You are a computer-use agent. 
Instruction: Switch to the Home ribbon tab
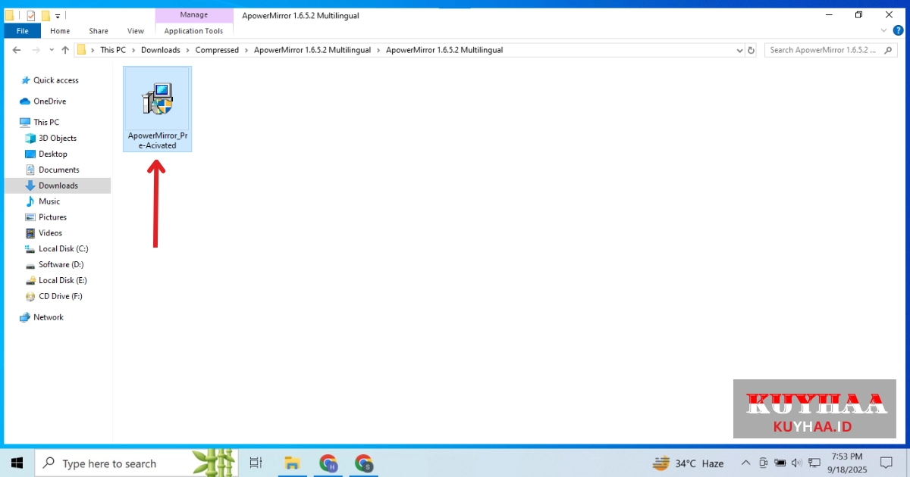tap(60, 31)
